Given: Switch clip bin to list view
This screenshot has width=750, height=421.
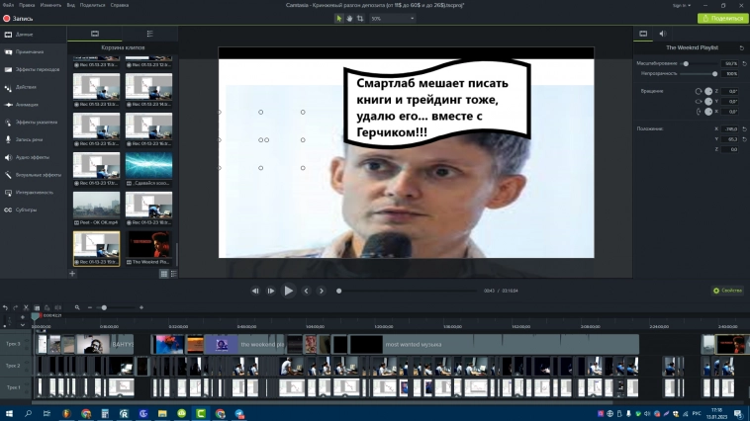Looking at the screenshot, I should click(x=173, y=274).
